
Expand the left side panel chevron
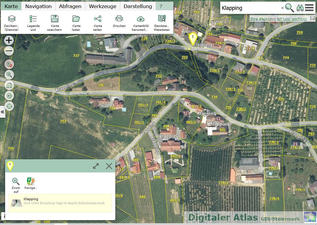[2, 112]
